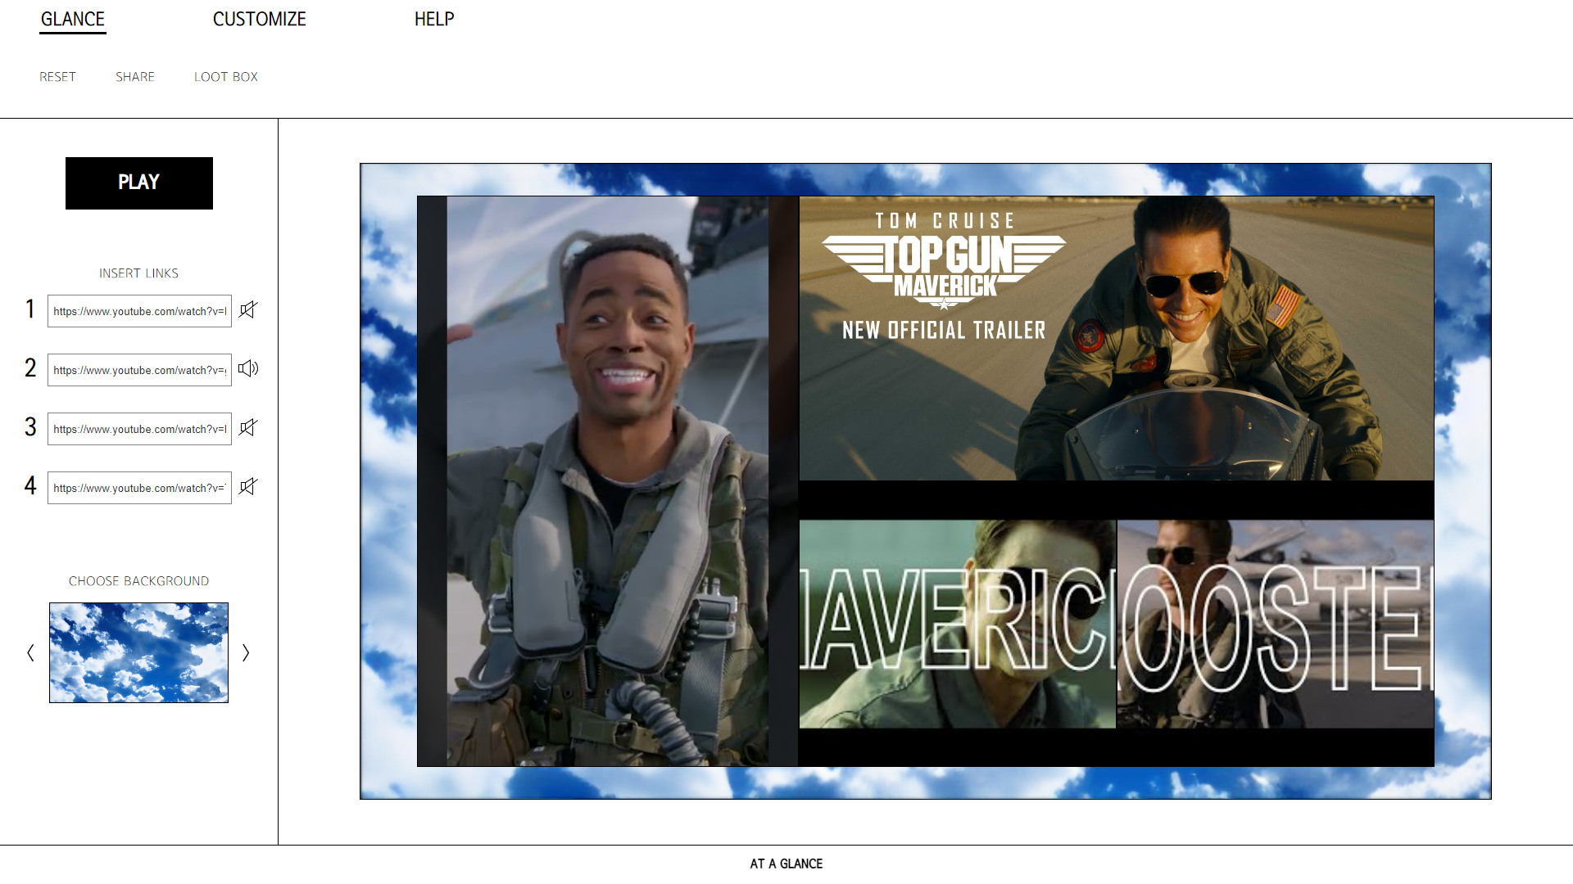The width and height of the screenshot is (1573, 884).
Task: Open the HELP tab
Action: tap(434, 20)
